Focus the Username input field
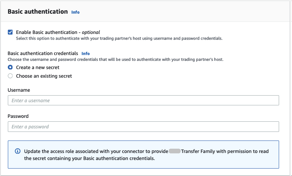The width and height of the screenshot is (292, 176). (x=143, y=101)
